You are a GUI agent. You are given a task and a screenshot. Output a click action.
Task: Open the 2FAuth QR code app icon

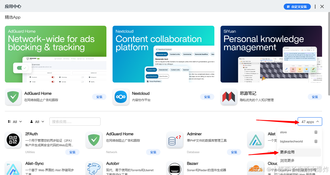(13, 140)
